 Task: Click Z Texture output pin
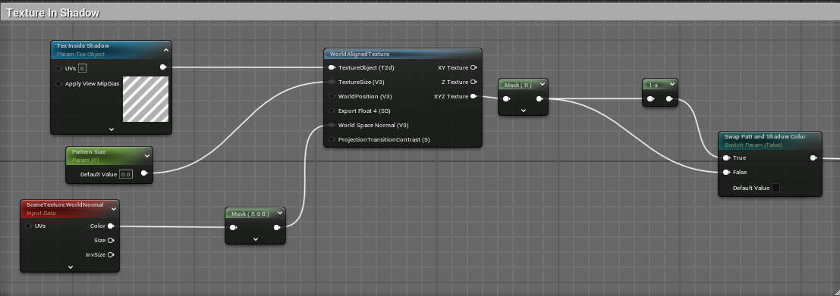pyautogui.click(x=473, y=83)
